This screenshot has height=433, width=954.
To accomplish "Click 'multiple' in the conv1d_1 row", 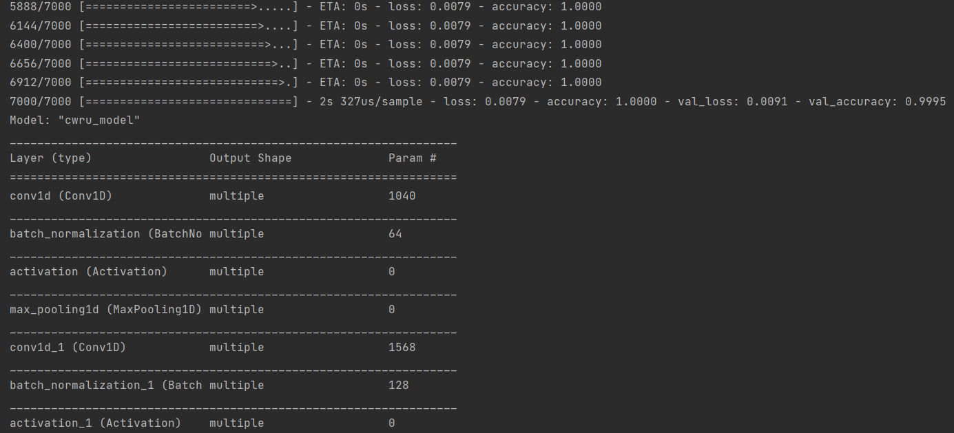I will (x=236, y=347).
